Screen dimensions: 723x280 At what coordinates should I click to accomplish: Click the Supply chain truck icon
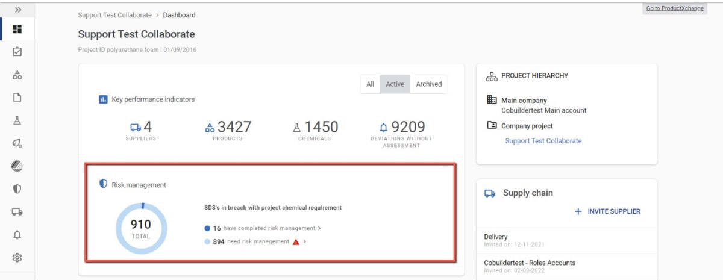pos(490,193)
